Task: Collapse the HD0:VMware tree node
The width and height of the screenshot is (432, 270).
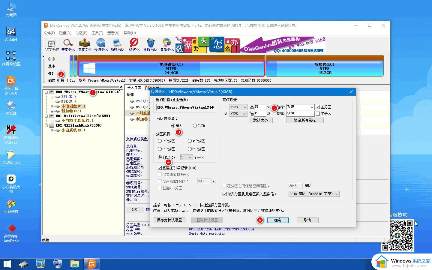Action: tap(47, 92)
